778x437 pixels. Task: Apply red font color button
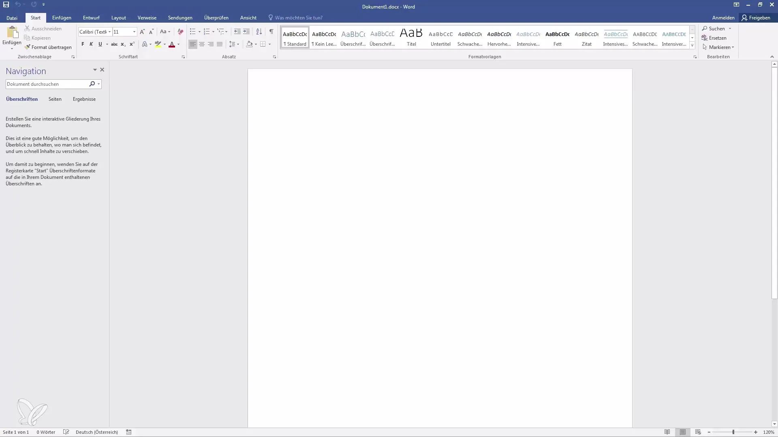click(x=172, y=44)
